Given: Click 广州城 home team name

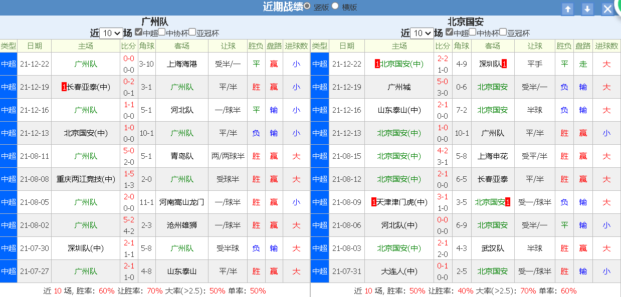Looking at the screenshot, I should (399, 87).
